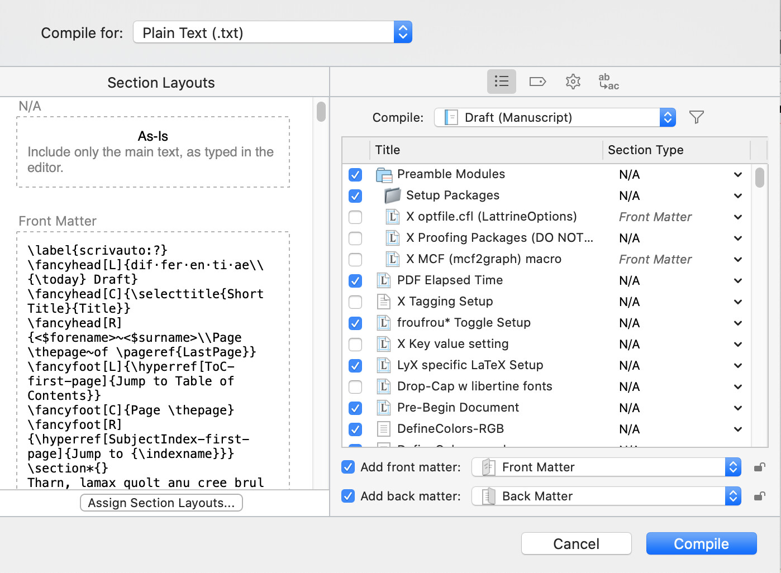The width and height of the screenshot is (781, 573).
Task: Click the front matter lock icon
Action: point(759,467)
